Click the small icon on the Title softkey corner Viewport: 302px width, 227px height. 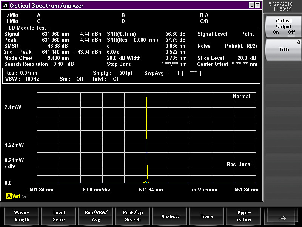point(299,42)
